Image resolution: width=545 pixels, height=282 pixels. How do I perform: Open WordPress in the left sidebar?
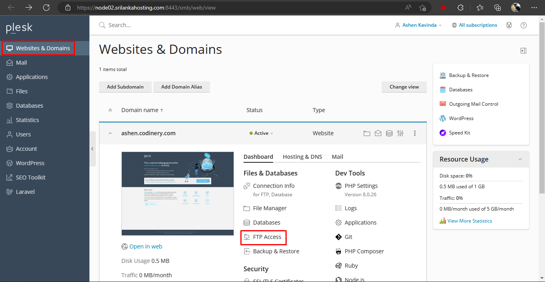tap(30, 163)
